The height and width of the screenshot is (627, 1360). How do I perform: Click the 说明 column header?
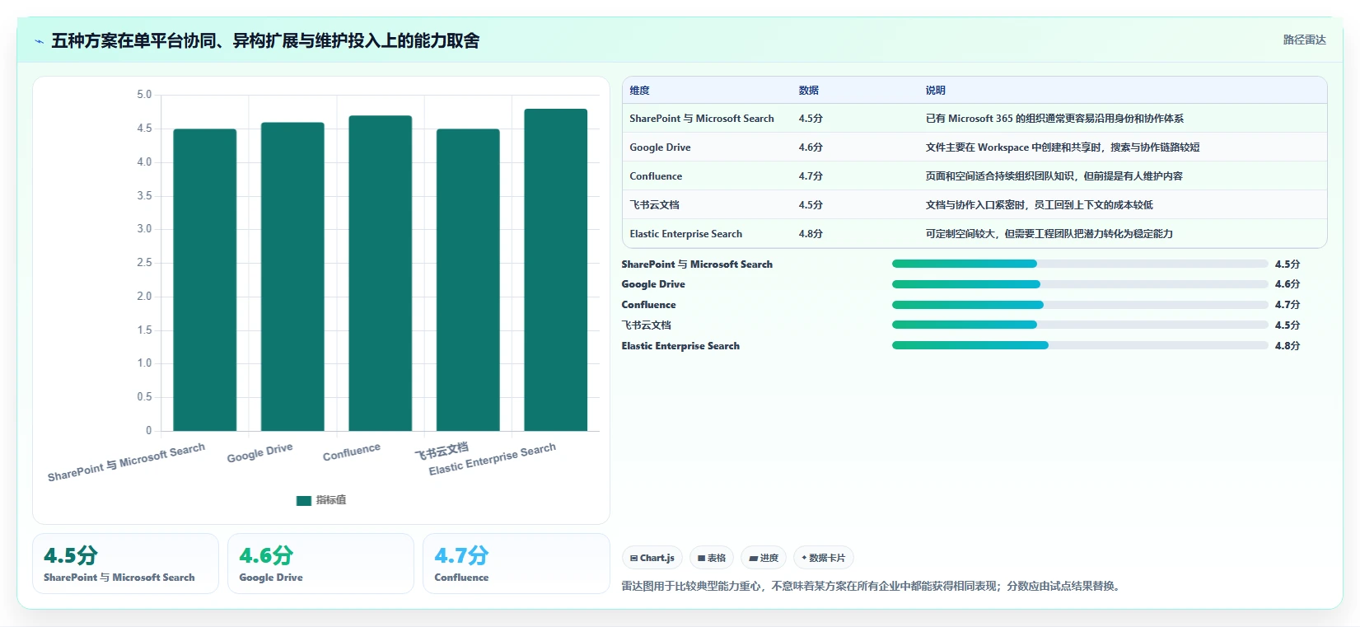pos(936,91)
